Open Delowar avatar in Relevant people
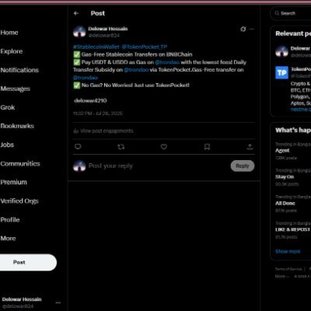Viewport: 311px width, 311px height. click(281, 51)
